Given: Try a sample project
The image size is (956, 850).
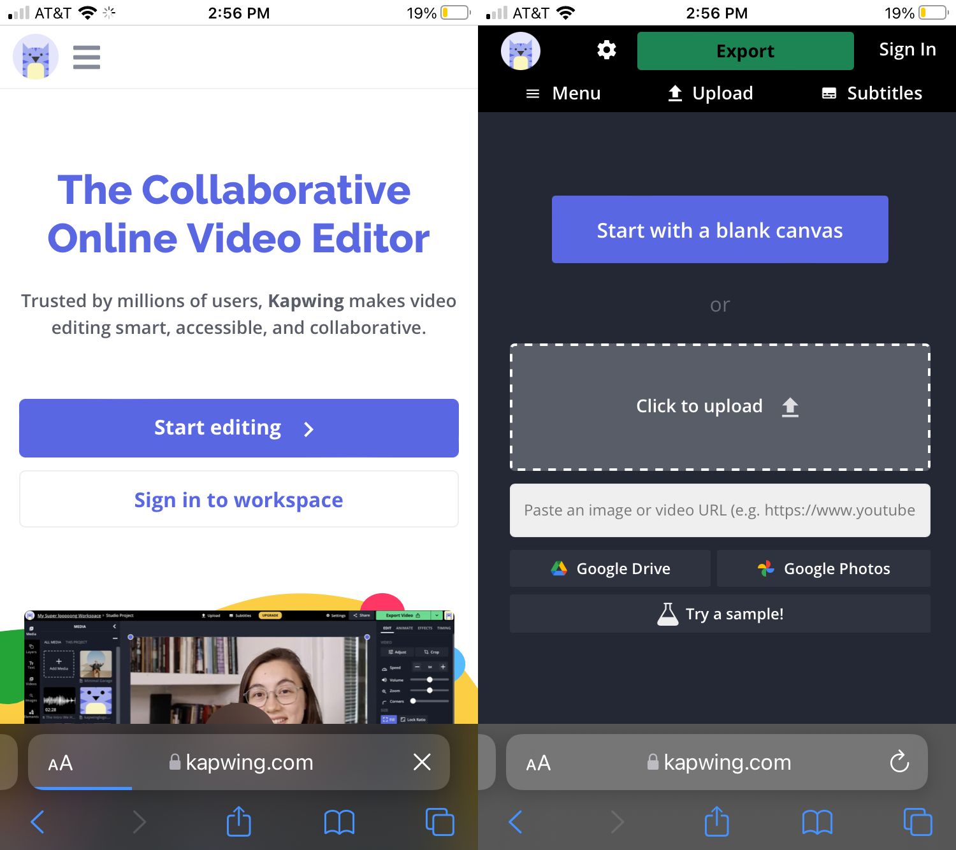Looking at the screenshot, I should tap(720, 614).
